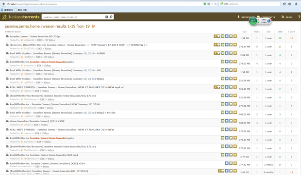This screenshot has height=175, width=301.
Task: Sort results by the SIZE column header
Action: pos(245,32)
